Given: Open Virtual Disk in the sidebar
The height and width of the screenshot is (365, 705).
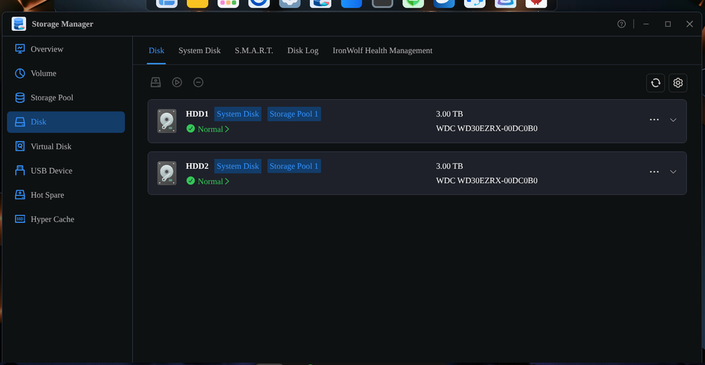Looking at the screenshot, I should (x=65, y=146).
